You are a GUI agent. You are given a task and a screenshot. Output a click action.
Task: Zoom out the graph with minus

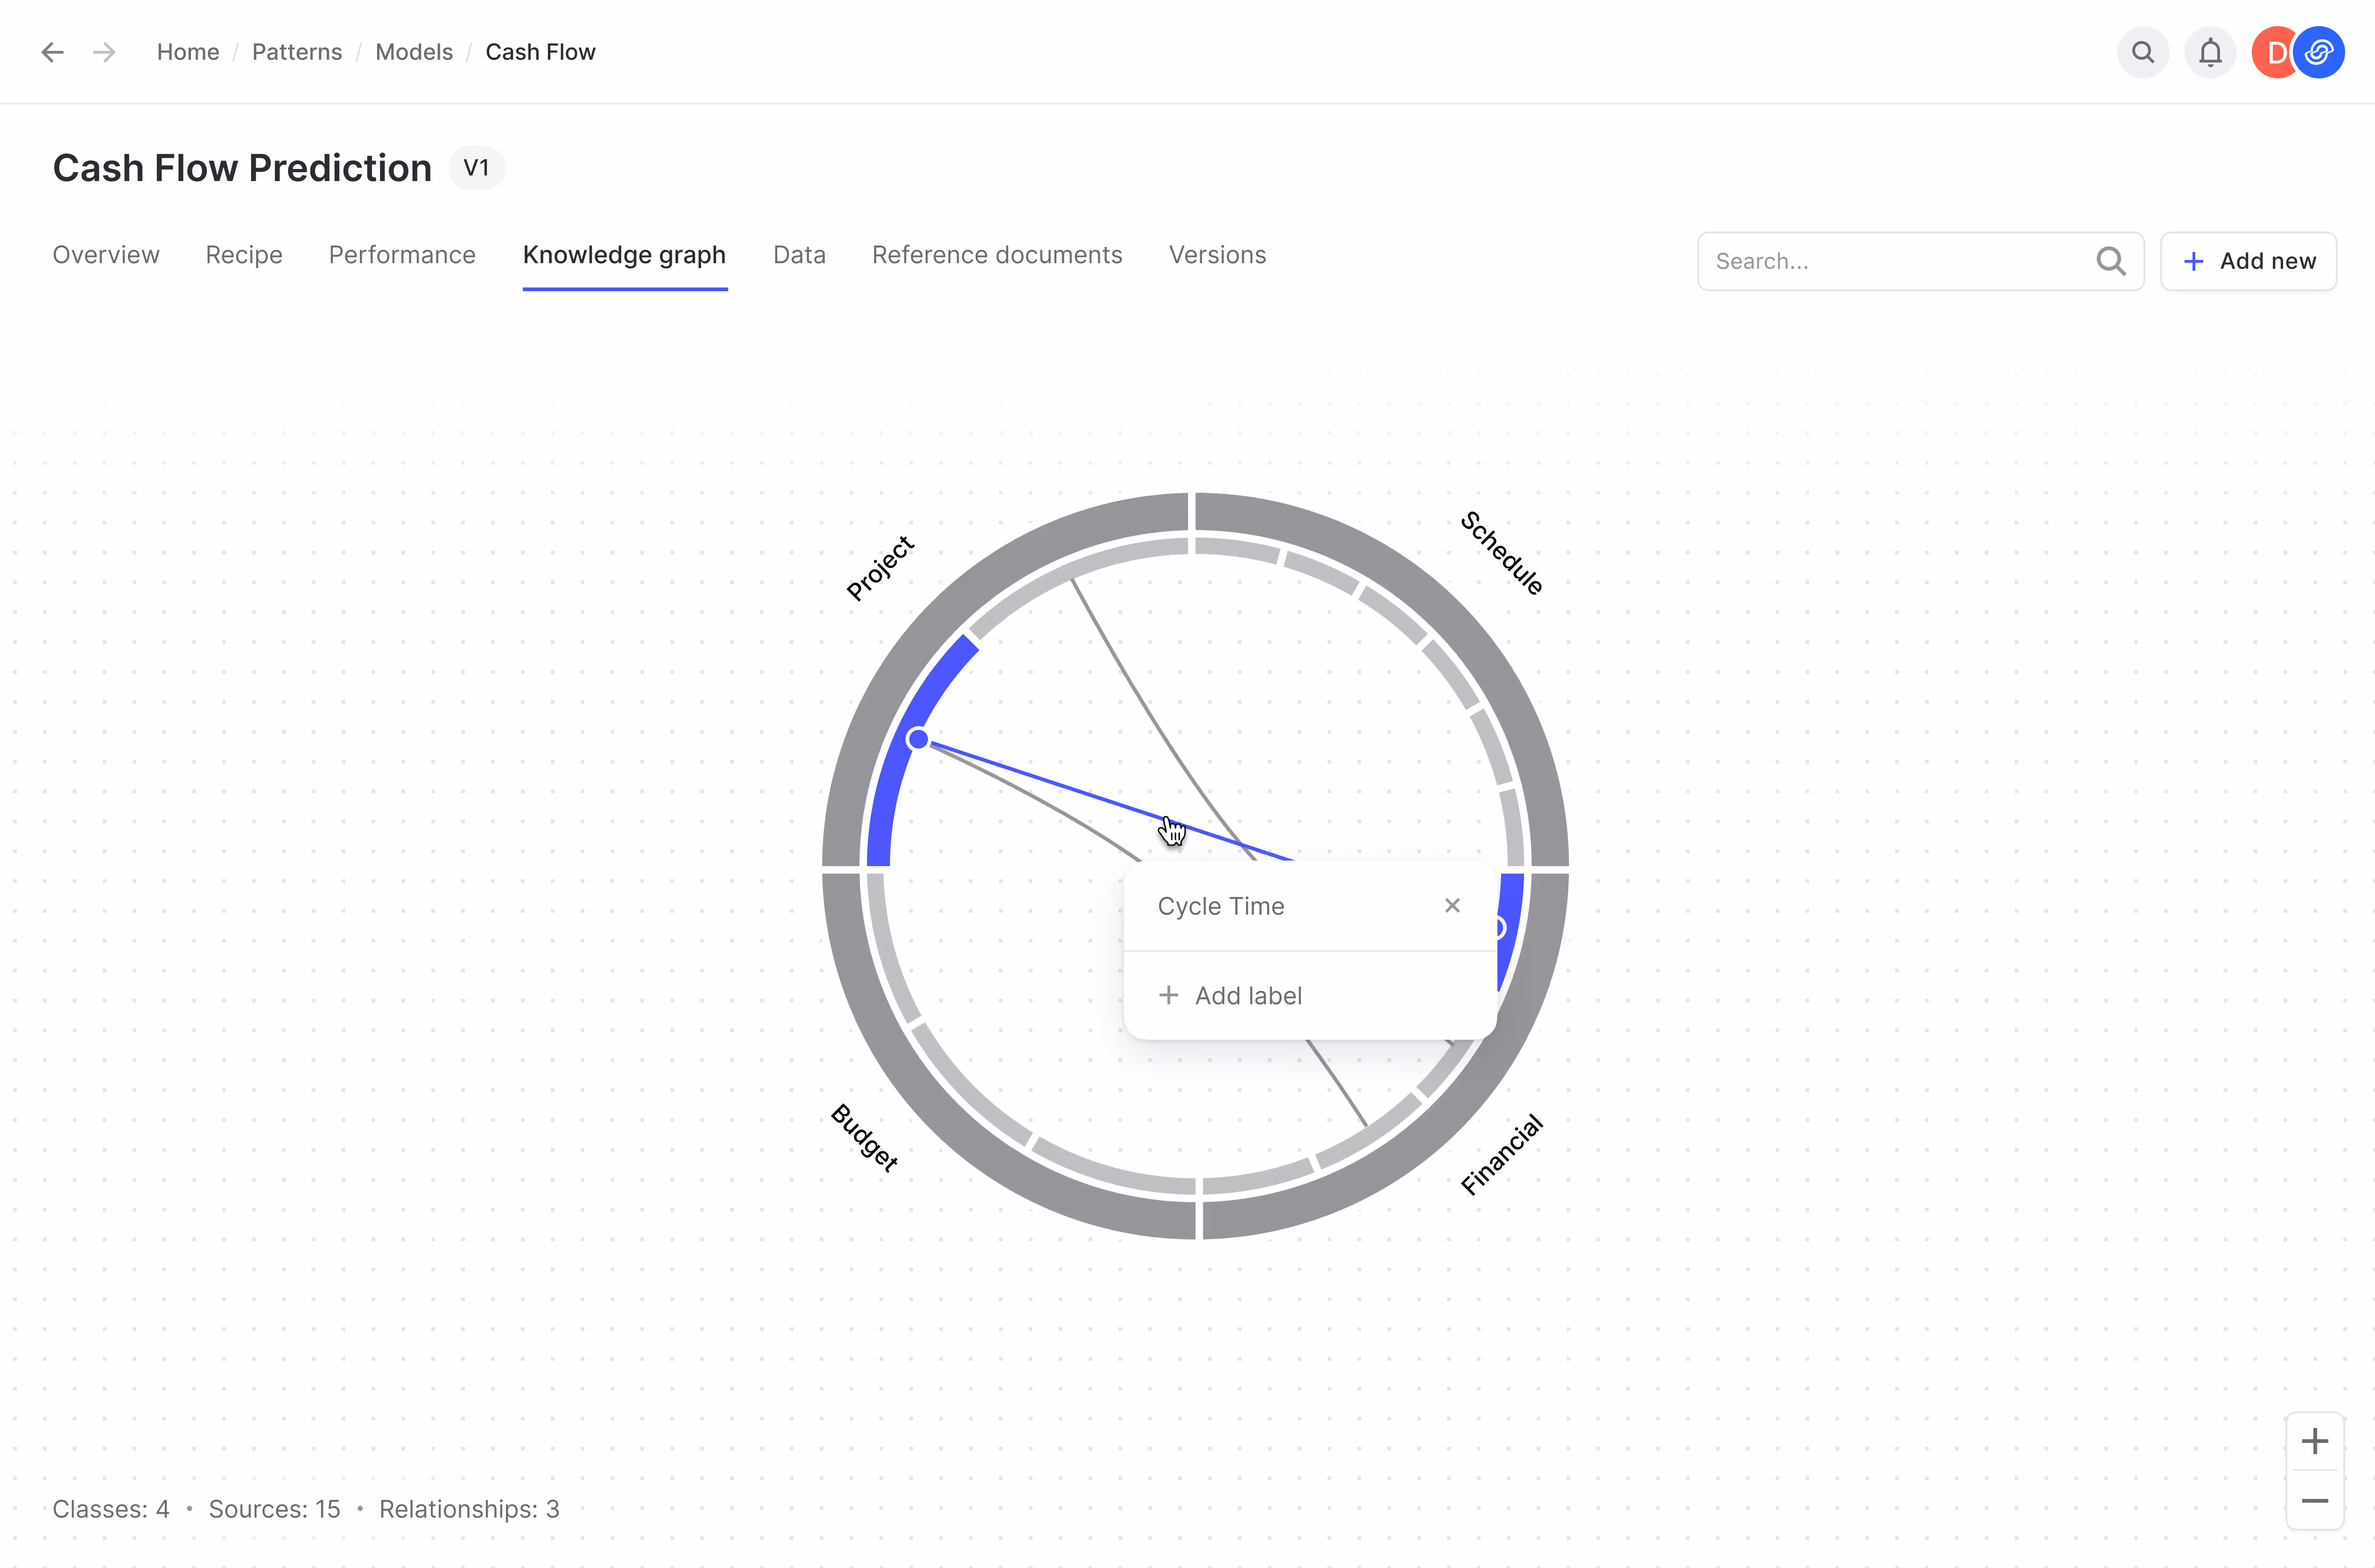[2314, 1501]
